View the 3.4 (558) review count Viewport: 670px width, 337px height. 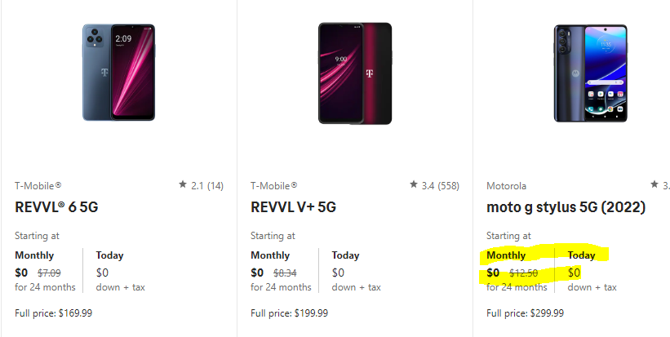tap(441, 186)
